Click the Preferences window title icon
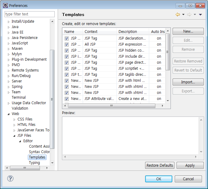The width and height of the screenshot is (208, 189). pos(5,5)
